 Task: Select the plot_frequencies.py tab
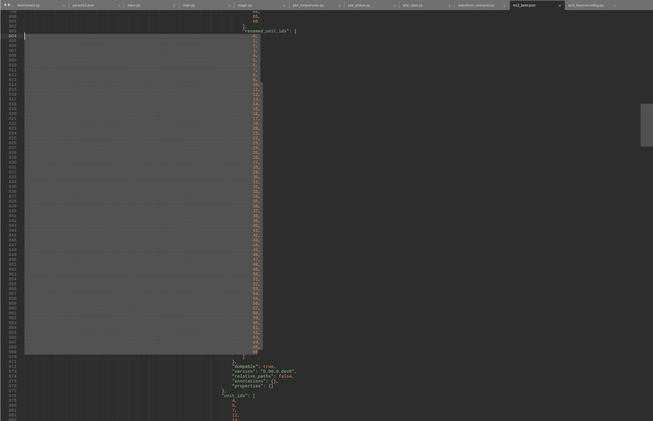308,5
